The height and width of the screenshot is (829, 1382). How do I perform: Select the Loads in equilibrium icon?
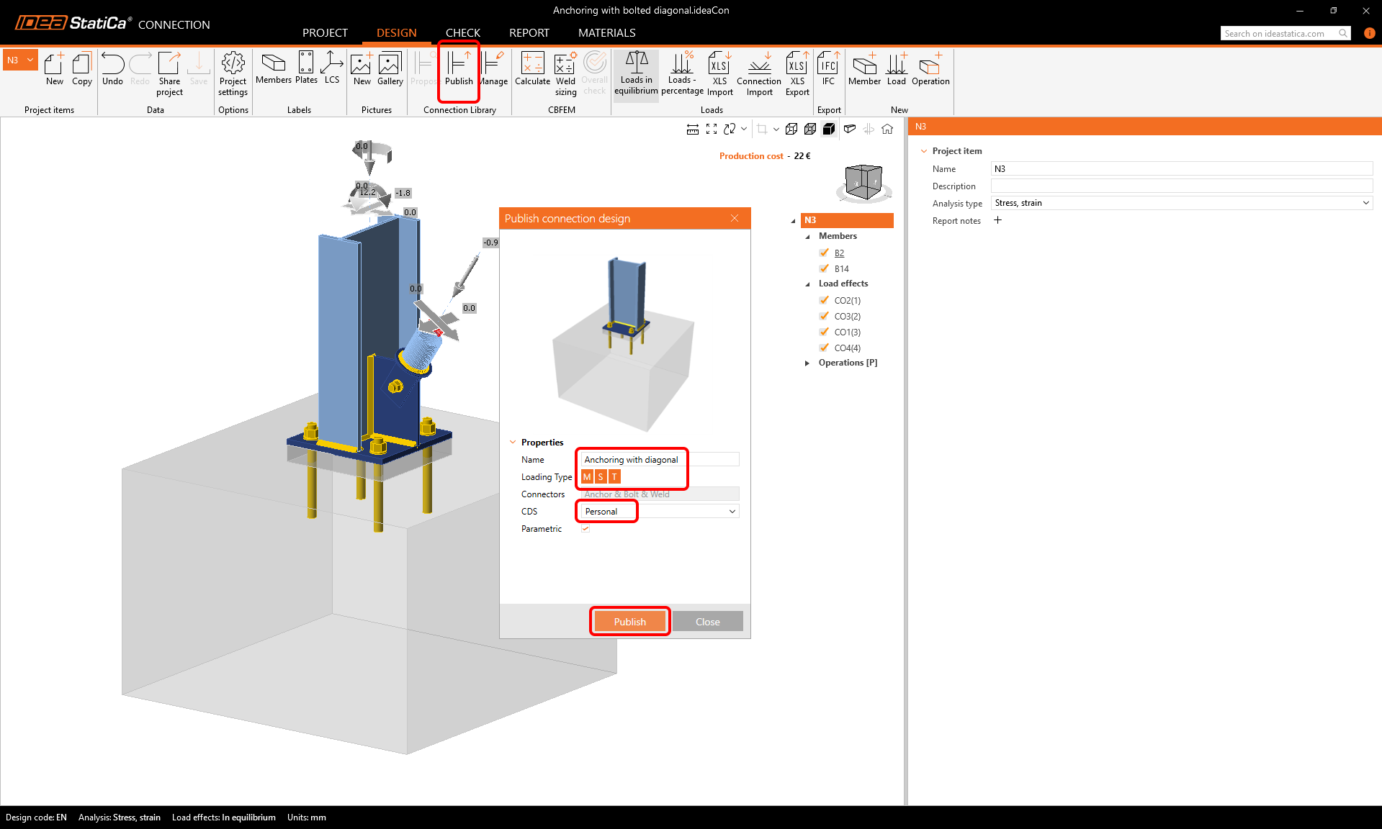tap(635, 71)
